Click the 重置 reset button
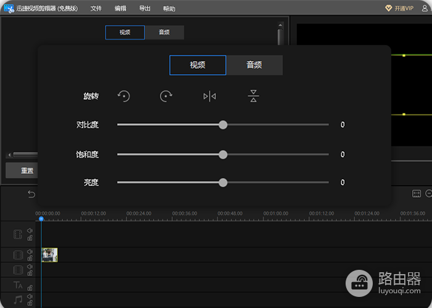 point(22,171)
